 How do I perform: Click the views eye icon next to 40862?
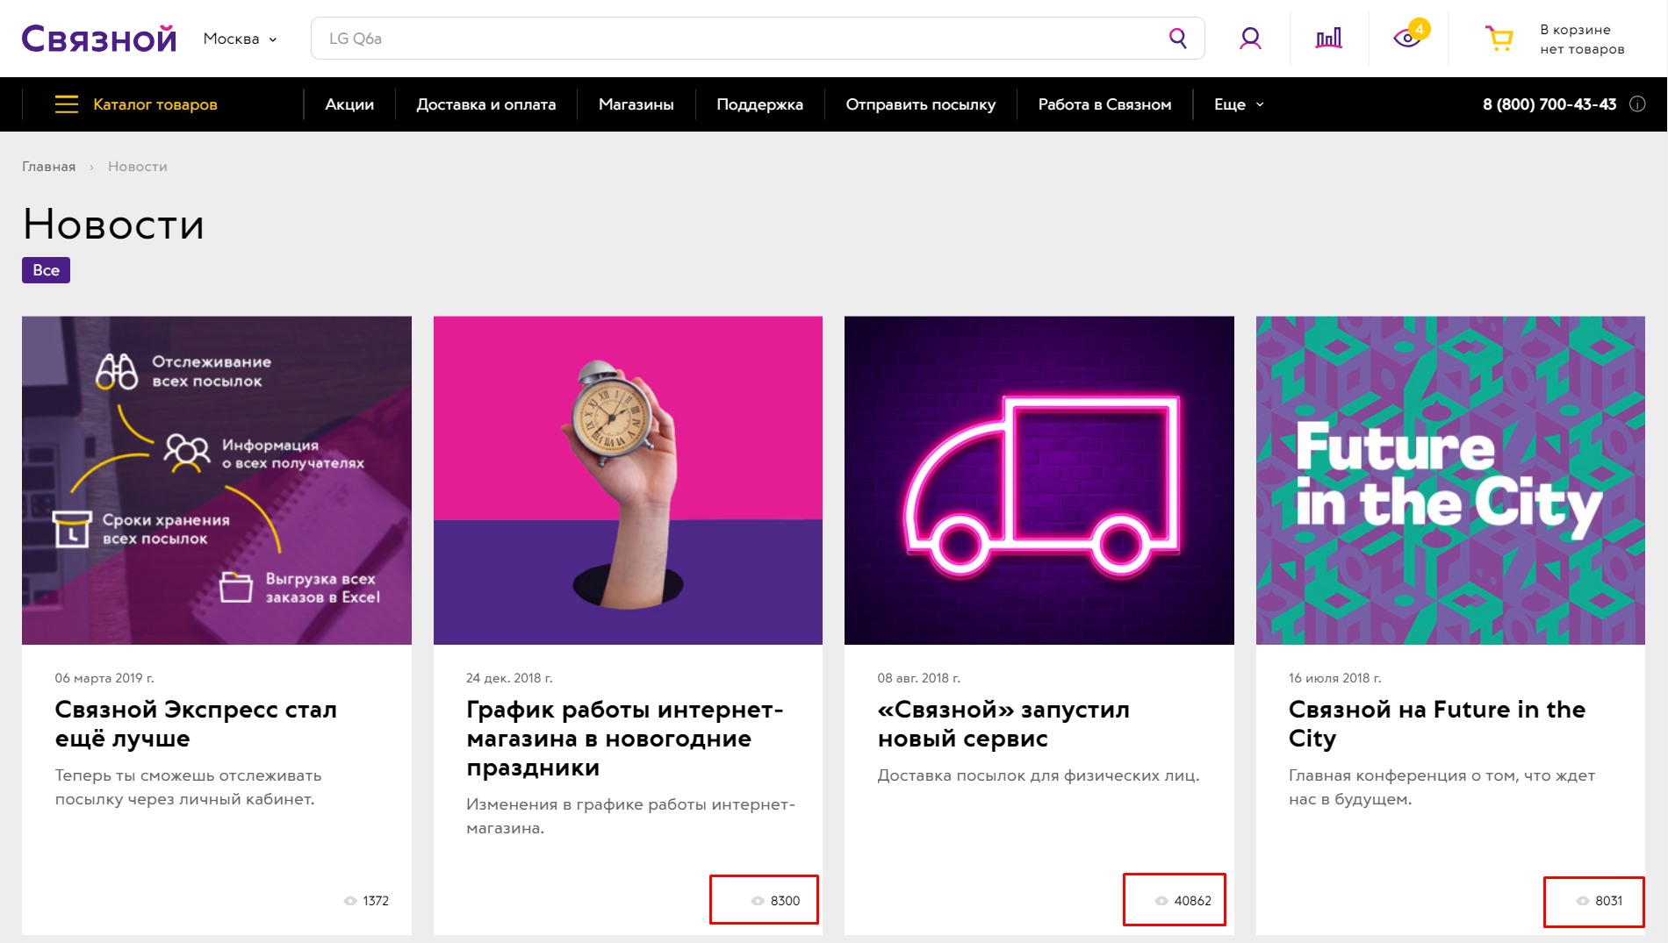pos(1161,901)
